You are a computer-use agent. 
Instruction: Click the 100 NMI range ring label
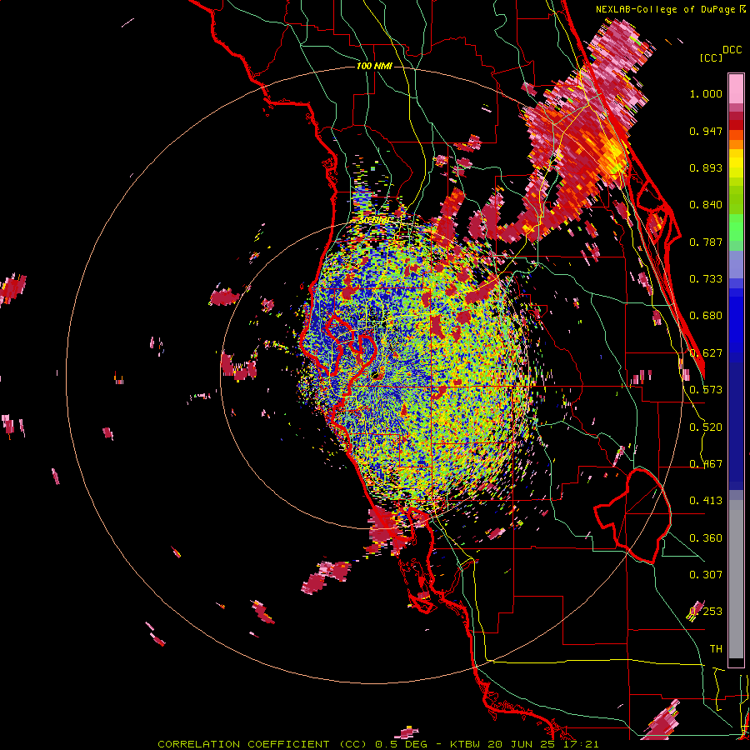[x=374, y=66]
